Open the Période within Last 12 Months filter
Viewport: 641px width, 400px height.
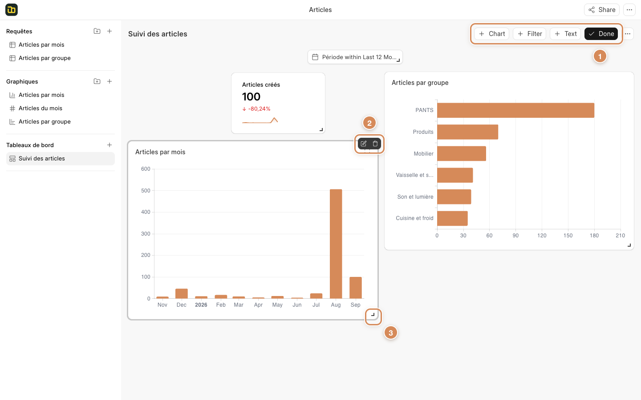[x=355, y=57]
